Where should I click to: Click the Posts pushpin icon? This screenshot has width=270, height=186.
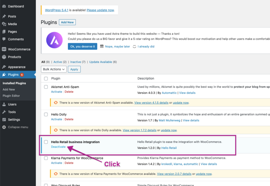(x=4, y=16)
